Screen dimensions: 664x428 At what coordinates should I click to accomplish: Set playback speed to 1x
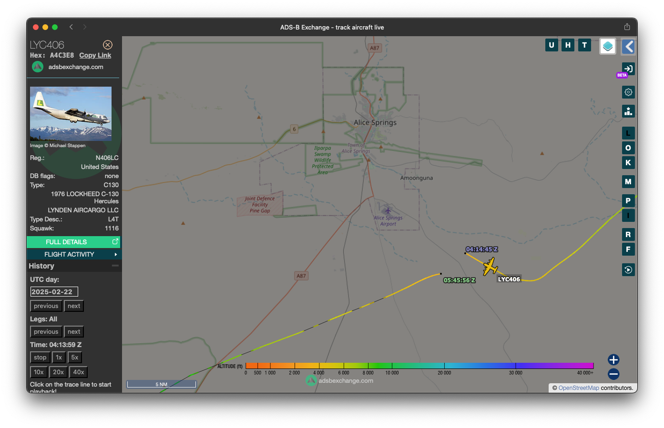[x=59, y=358]
